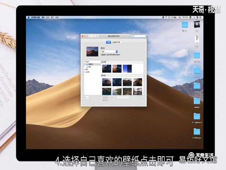The image size is (226, 170).
Task: Choose the dynamic Mojave sand dune wallpaper
Action: point(117,69)
